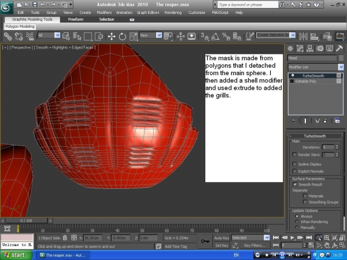Open the Display command panel

[x=330, y=49]
